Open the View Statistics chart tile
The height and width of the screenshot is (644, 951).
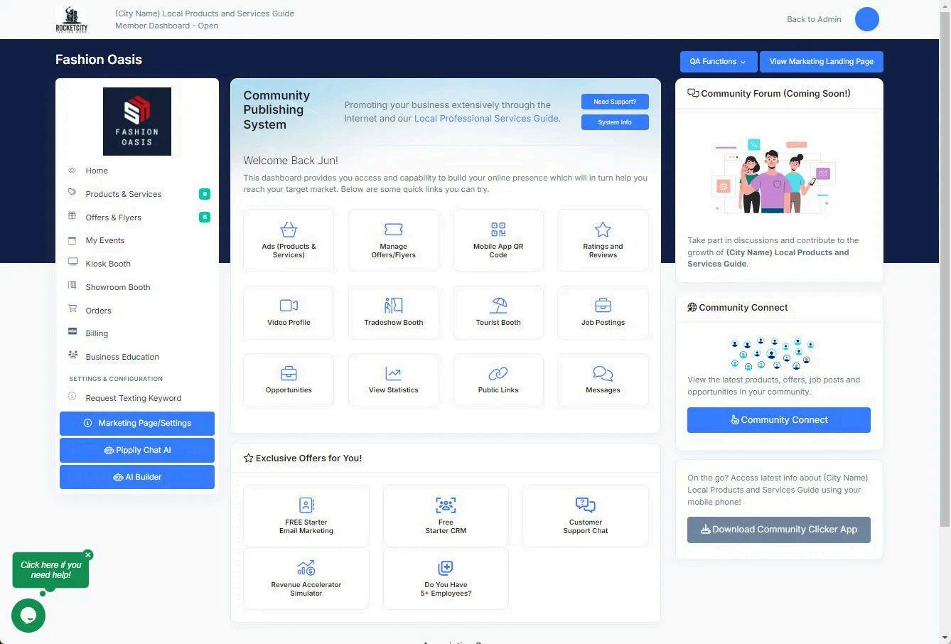pos(394,380)
